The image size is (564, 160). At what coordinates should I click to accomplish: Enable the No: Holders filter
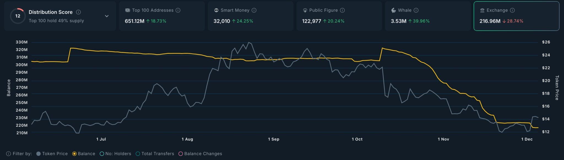coord(115,154)
